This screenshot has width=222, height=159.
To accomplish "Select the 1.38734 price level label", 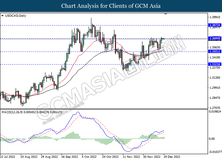I will (215, 25).
